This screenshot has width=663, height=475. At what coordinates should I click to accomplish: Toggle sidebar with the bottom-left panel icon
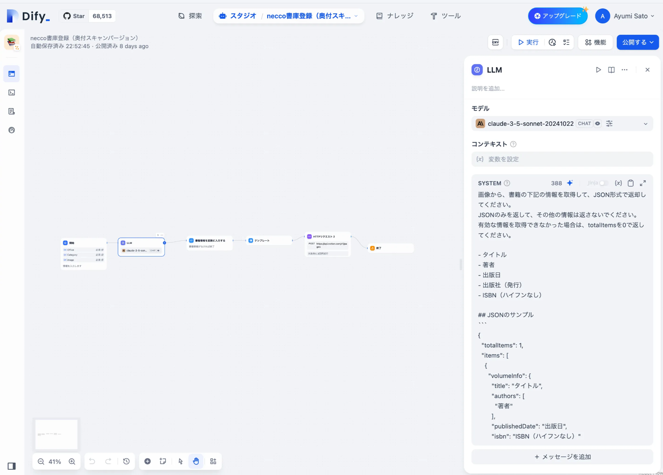point(12,466)
